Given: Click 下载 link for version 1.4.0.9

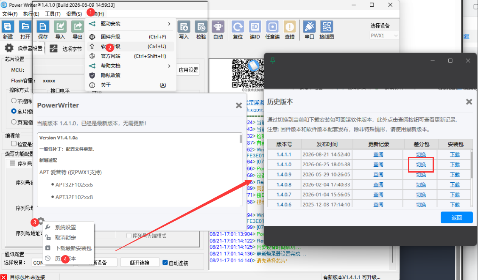Looking at the screenshot, I should coord(455,175).
